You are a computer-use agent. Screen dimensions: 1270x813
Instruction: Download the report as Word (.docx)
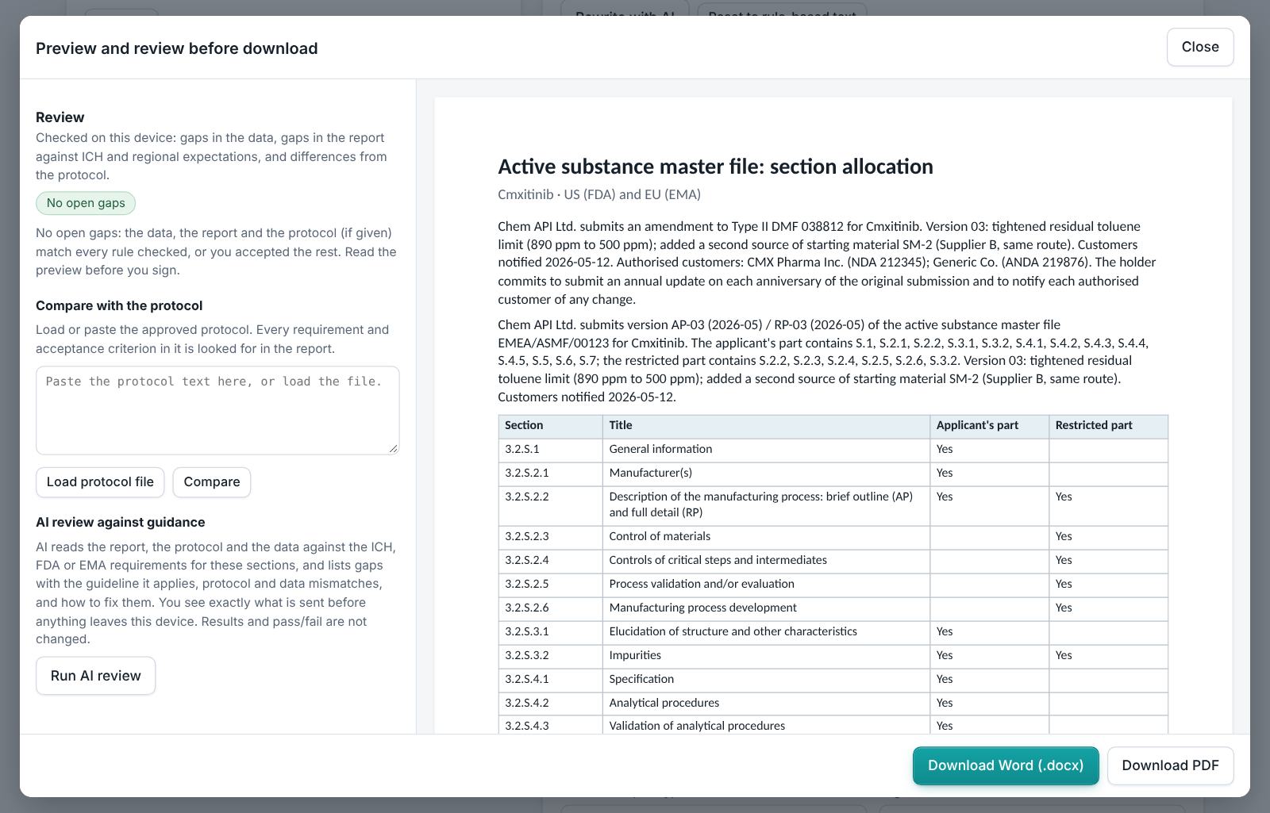[x=1006, y=765]
